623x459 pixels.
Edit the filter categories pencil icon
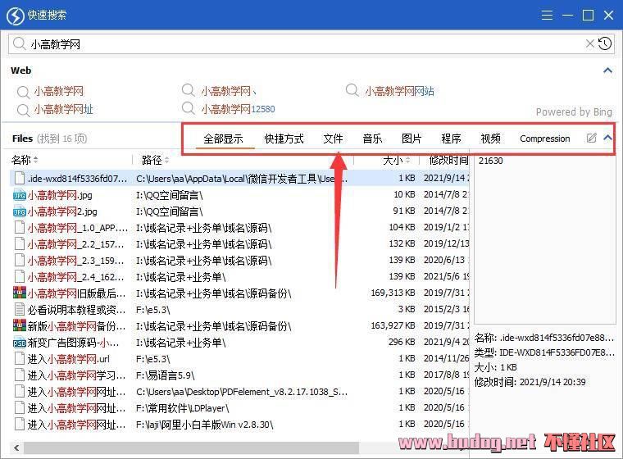pyautogui.click(x=592, y=138)
